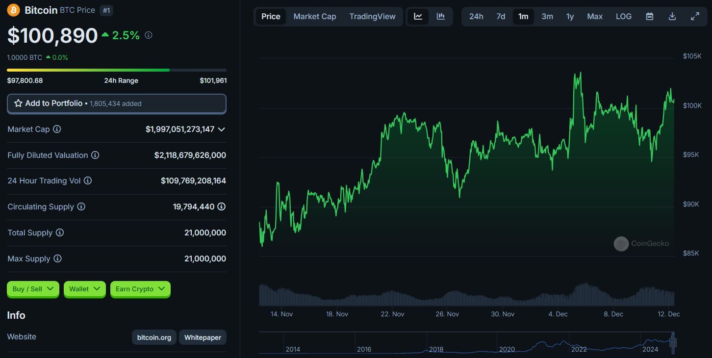Open the Buy / Sell dropdown
This screenshot has height=358, width=712.
click(x=33, y=289)
